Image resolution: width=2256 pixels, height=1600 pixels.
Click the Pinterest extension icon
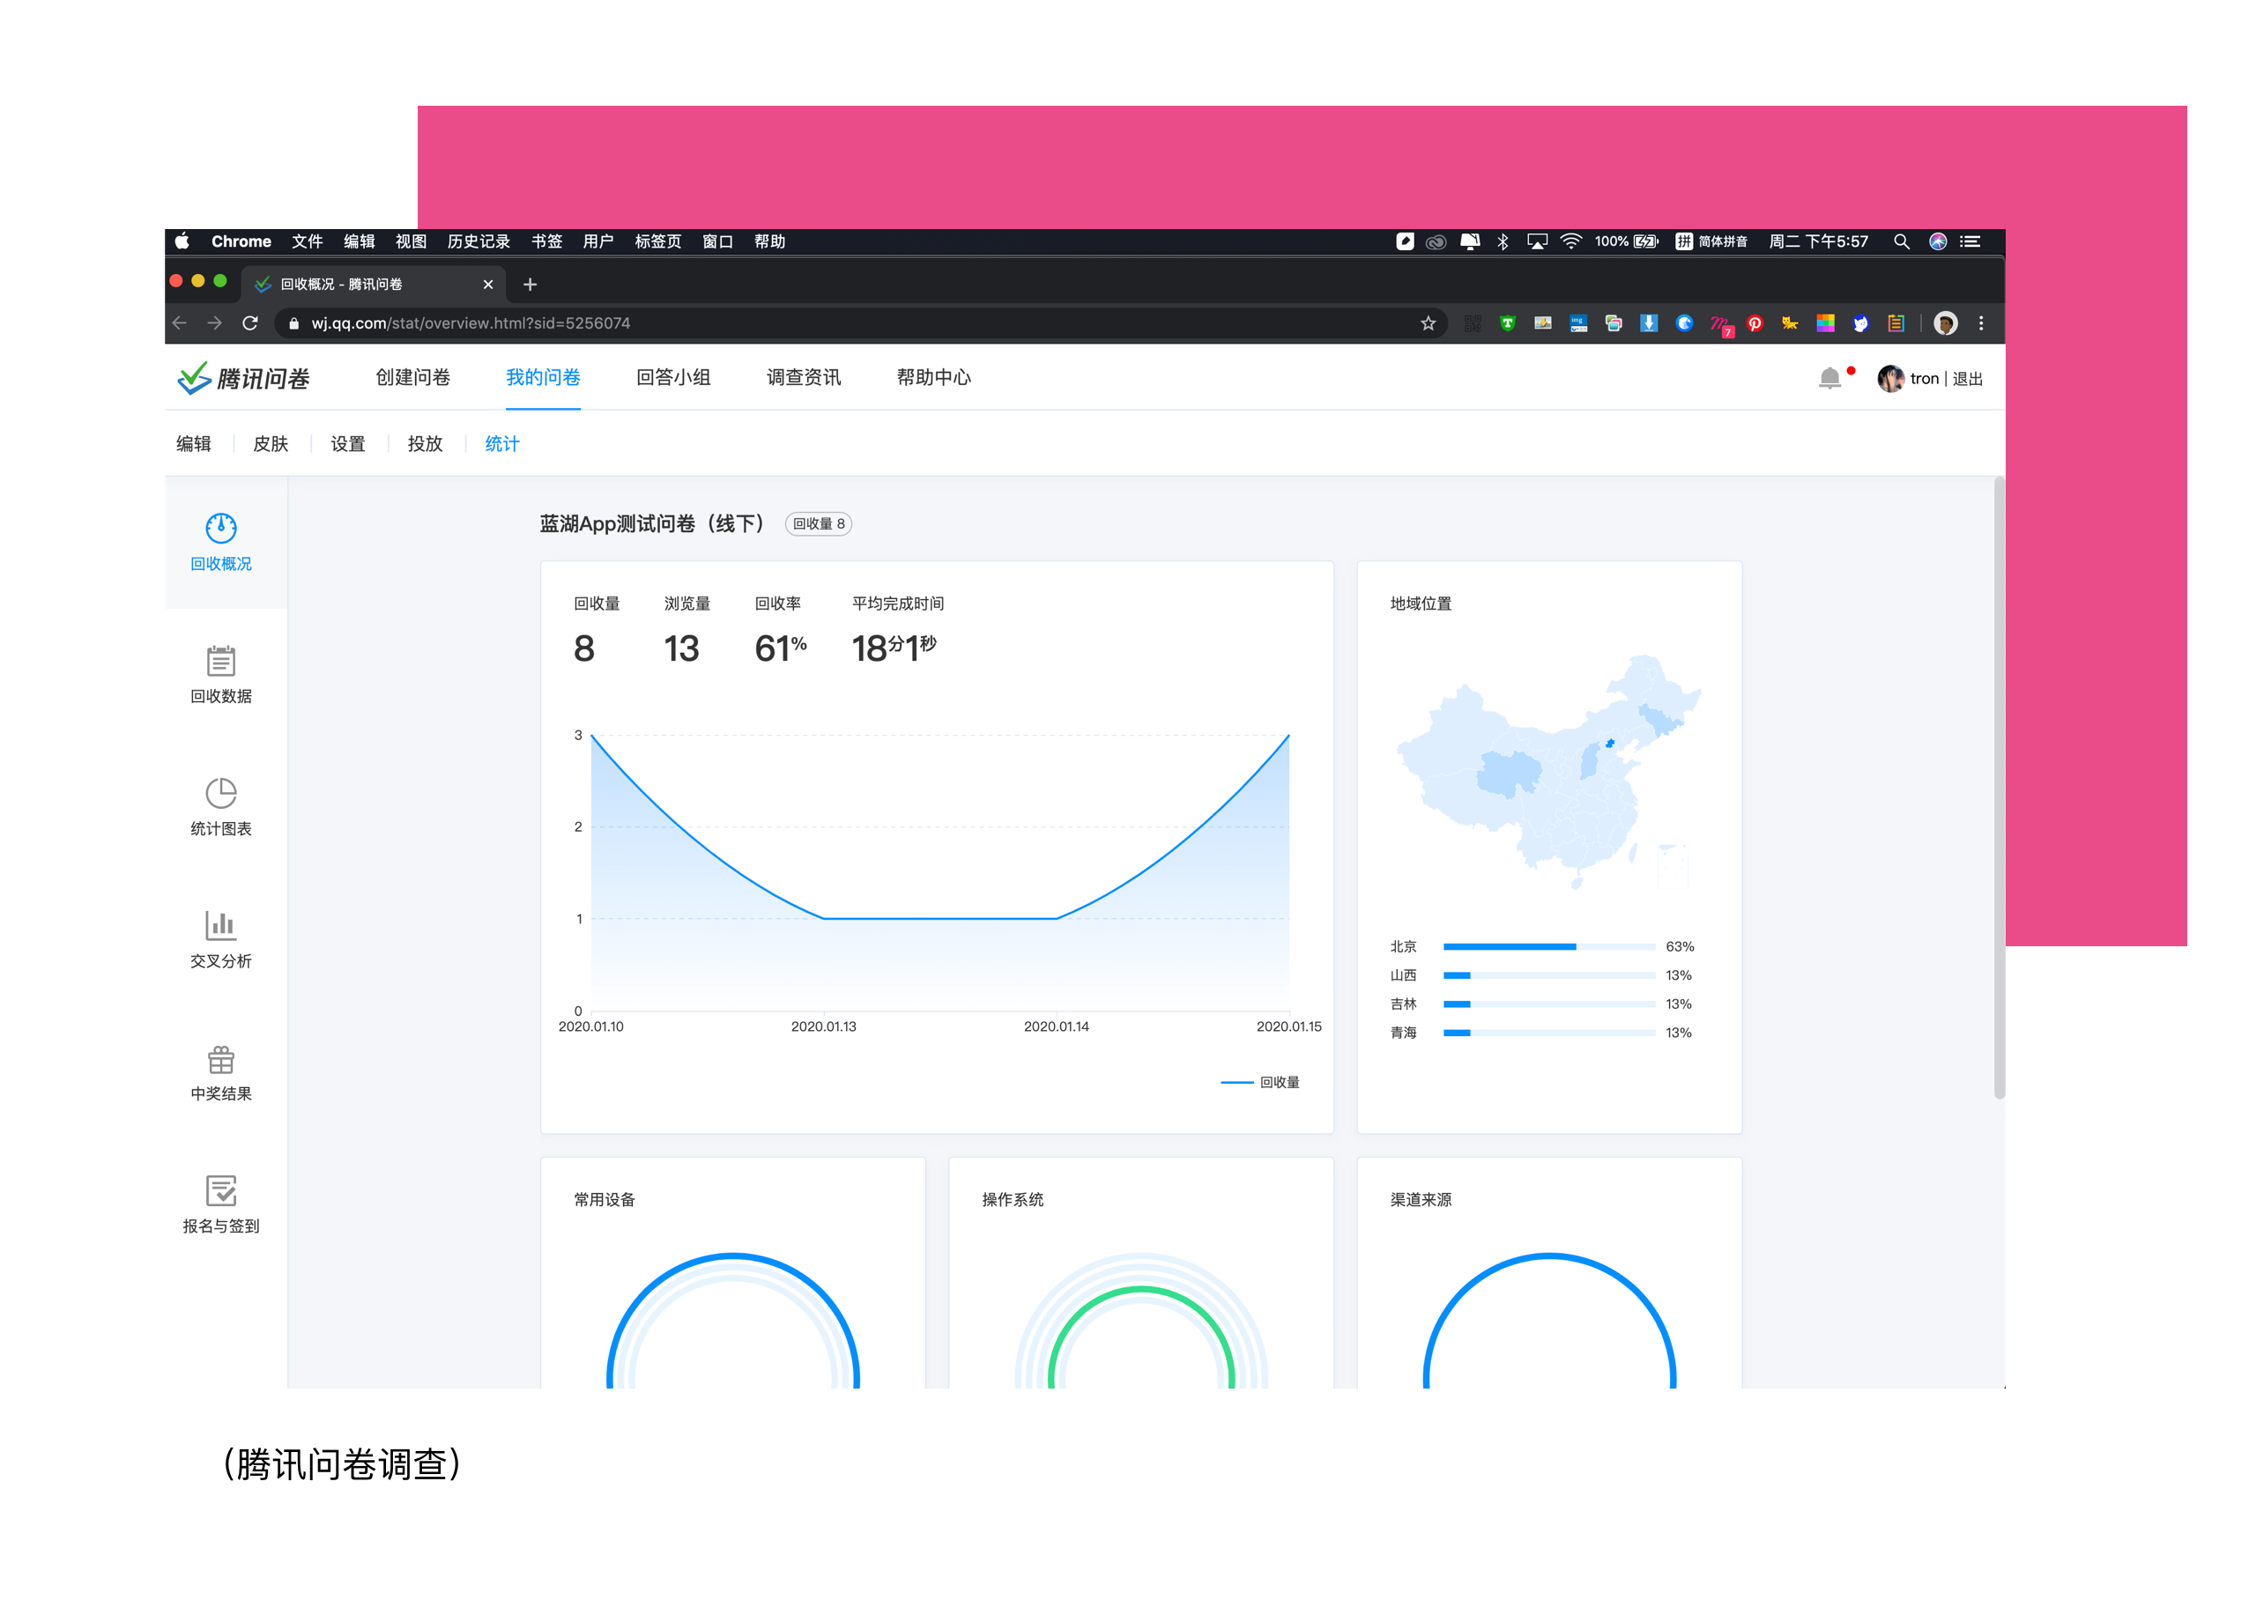pos(1755,323)
